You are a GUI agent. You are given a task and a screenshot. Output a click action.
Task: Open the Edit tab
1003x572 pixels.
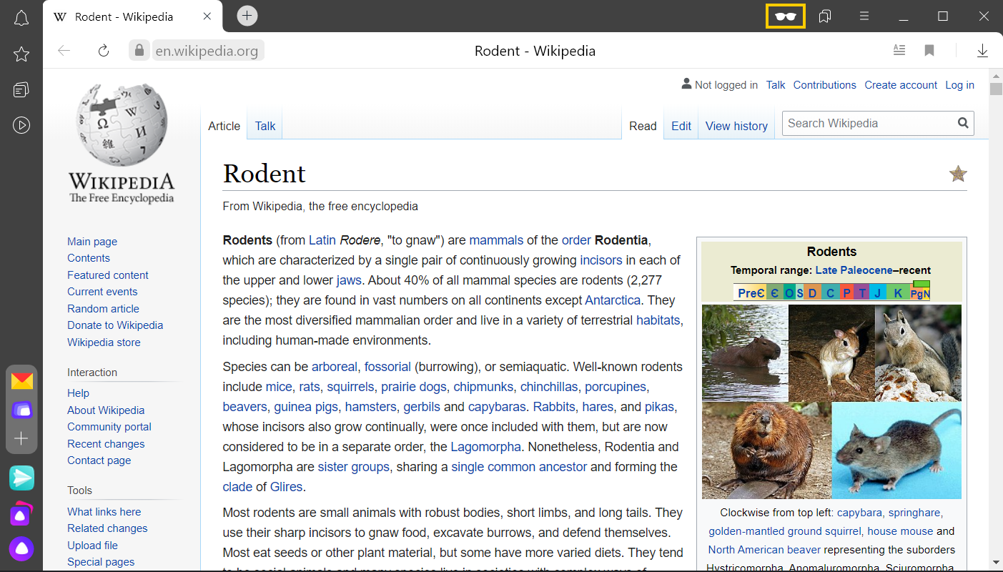pos(681,126)
